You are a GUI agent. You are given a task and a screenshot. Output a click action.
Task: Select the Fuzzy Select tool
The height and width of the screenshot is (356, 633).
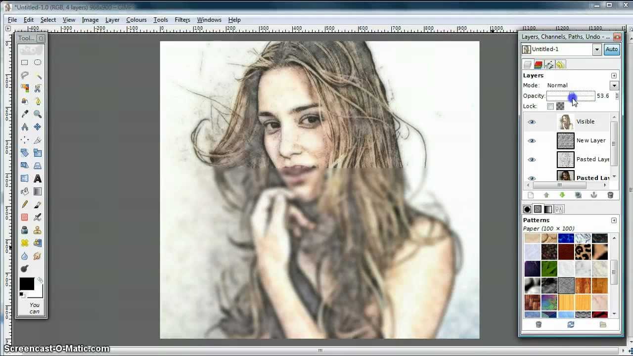[38, 75]
